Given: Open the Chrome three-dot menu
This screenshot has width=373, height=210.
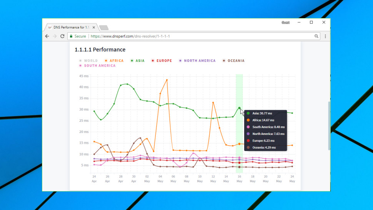Looking at the screenshot, I should (325, 36).
